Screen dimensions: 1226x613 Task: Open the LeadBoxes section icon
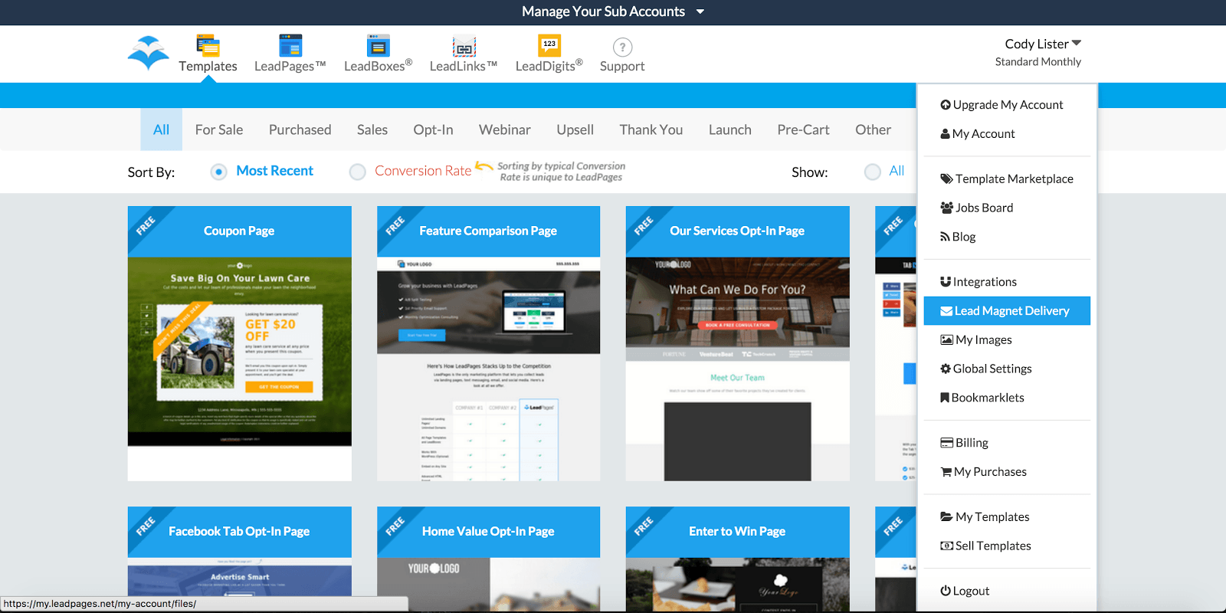pos(379,45)
